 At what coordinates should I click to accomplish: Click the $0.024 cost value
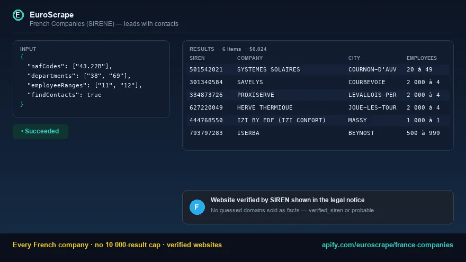pyautogui.click(x=258, y=49)
